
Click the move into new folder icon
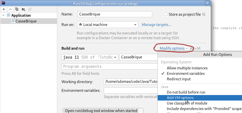tap(23, 9)
